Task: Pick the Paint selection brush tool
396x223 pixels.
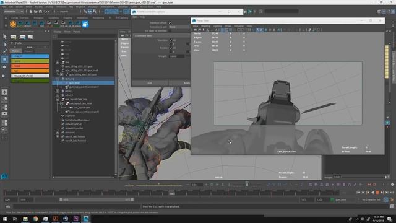Action: pos(4,51)
